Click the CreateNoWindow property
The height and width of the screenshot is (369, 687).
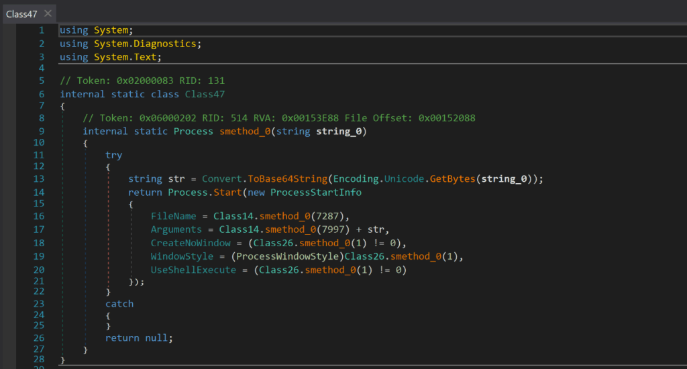pyautogui.click(x=191, y=244)
